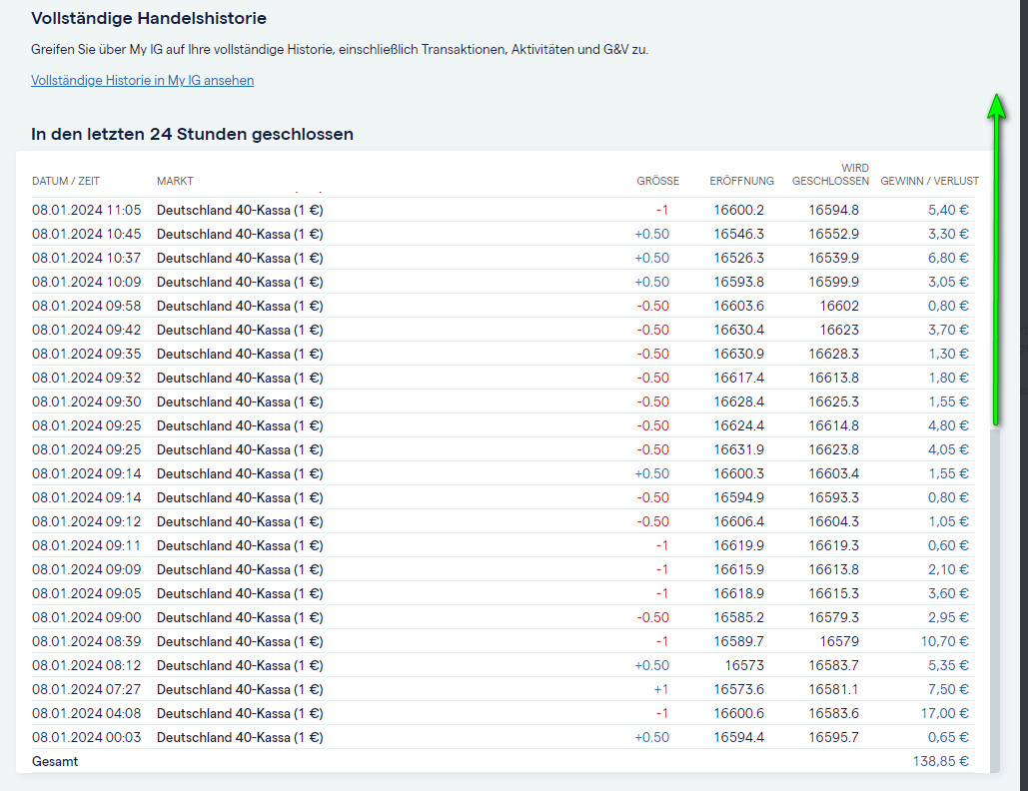Image resolution: width=1028 pixels, height=791 pixels.
Task: Click the market name in the 10:45 row
Action: tap(240, 234)
